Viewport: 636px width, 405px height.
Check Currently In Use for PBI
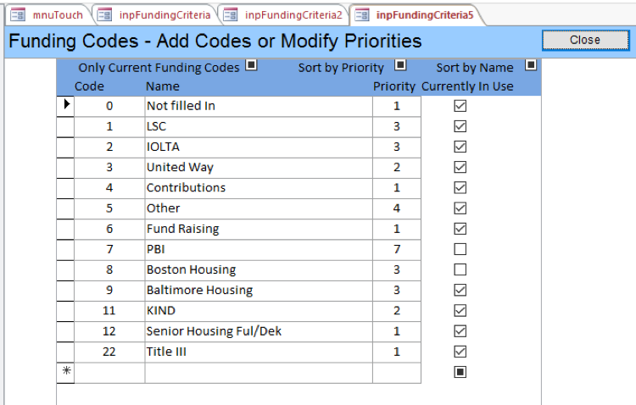click(x=460, y=249)
